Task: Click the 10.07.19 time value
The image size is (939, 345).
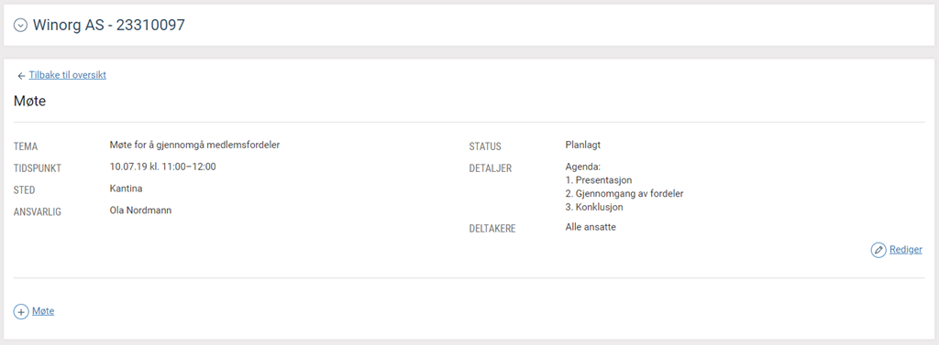Action: (x=163, y=167)
